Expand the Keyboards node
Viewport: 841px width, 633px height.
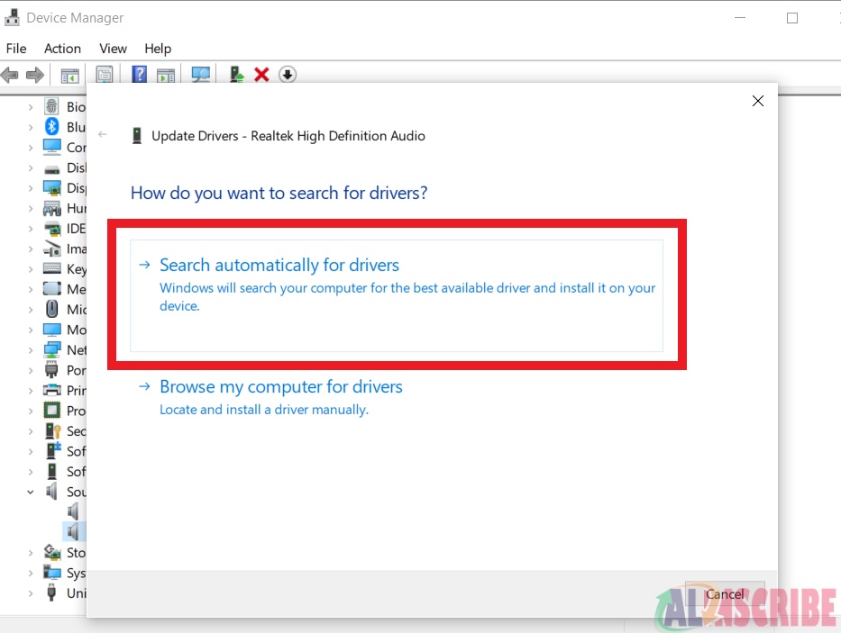(x=31, y=269)
